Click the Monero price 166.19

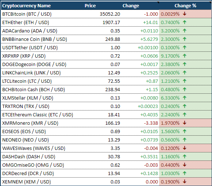coord(113,123)
